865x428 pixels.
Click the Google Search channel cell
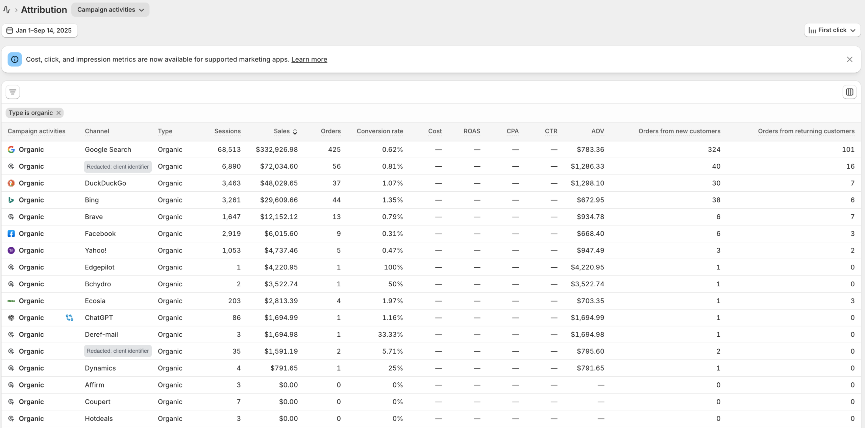tap(108, 149)
